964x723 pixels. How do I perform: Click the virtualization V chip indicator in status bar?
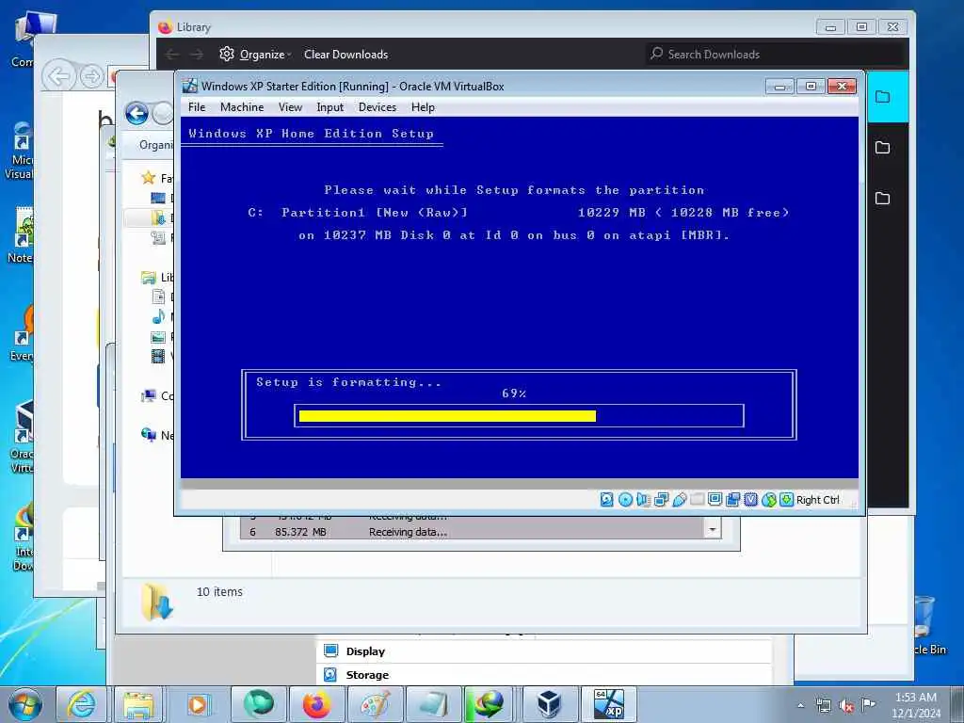(x=750, y=500)
